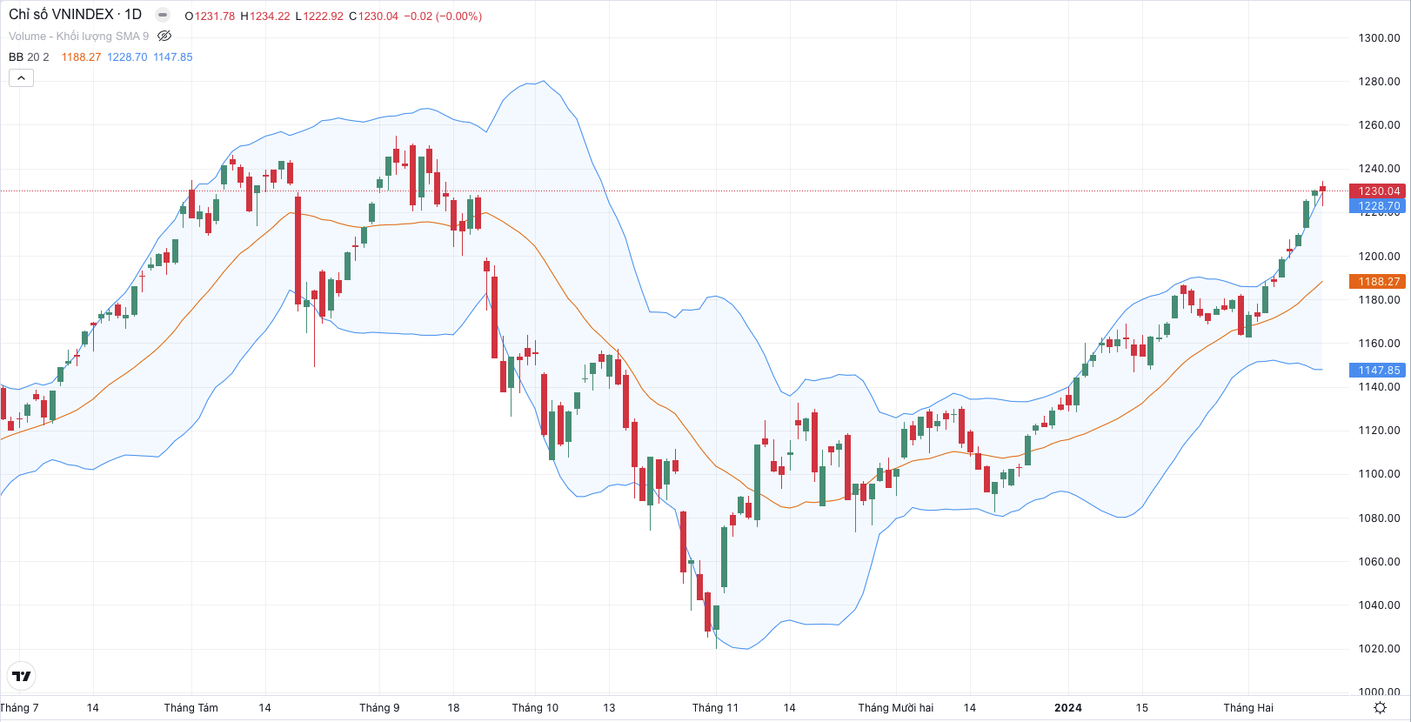Click the high price value H1234.22

(x=265, y=17)
